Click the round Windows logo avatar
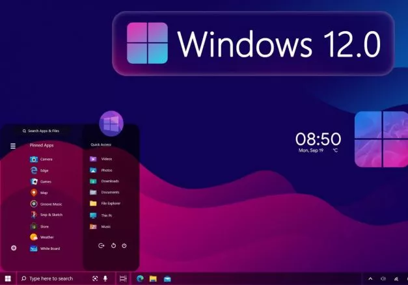 (x=111, y=124)
